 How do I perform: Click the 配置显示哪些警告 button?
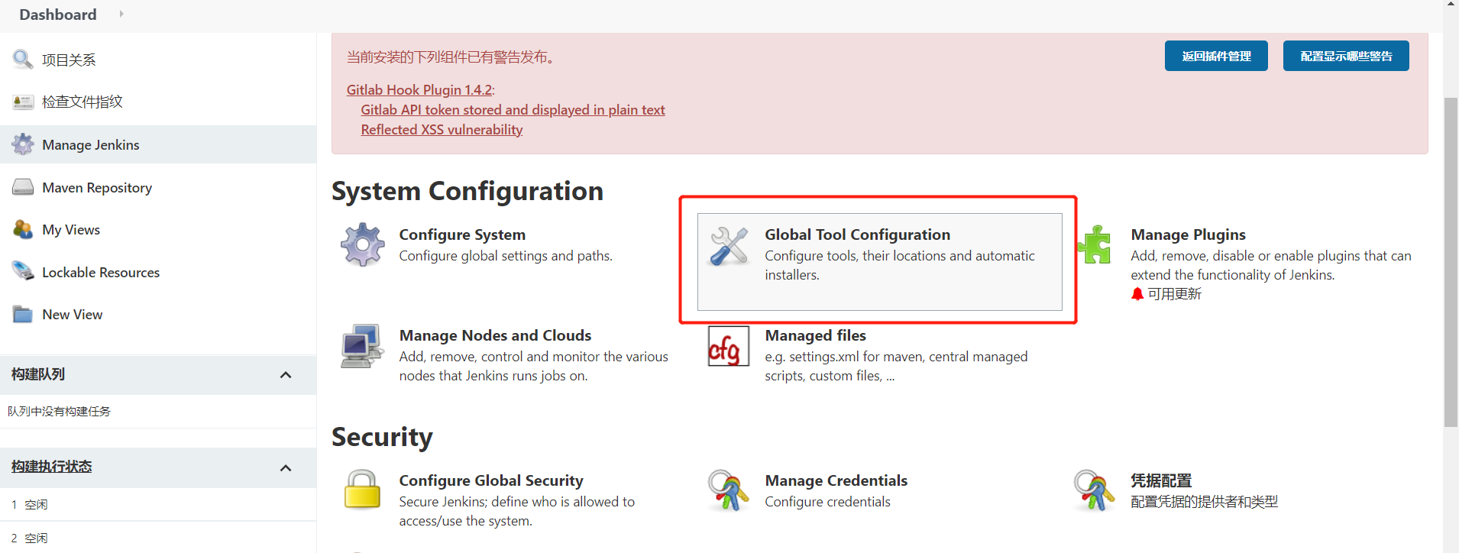(x=1345, y=56)
